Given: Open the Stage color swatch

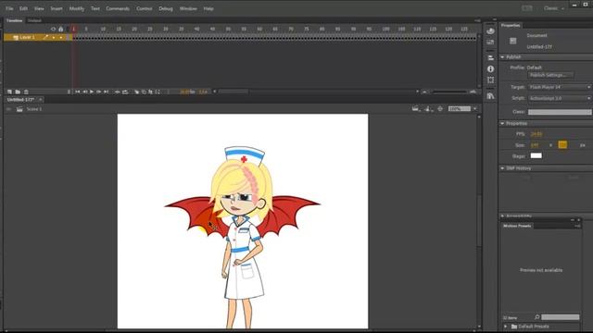Looking at the screenshot, I should (x=536, y=155).
